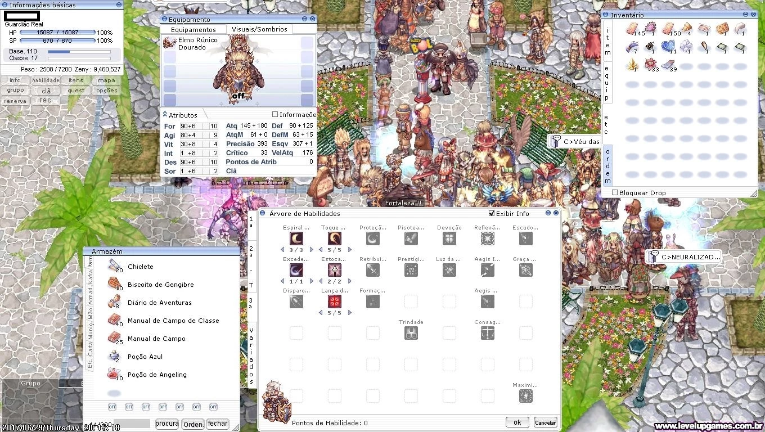
Task: Decrease the Lança skill level
Action: (x=321, y=313)
